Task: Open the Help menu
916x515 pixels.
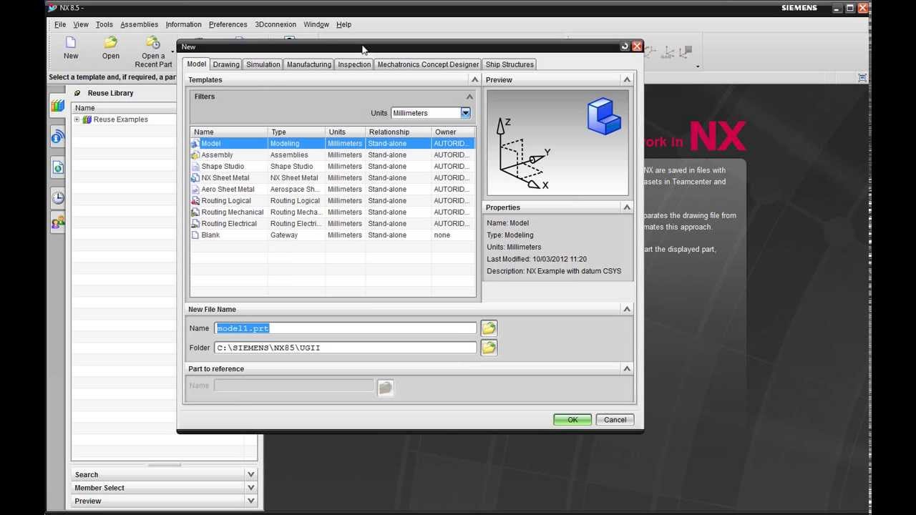Action: coord(343,24)
